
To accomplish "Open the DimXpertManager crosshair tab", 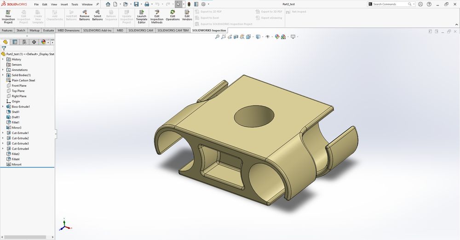I will tap(34, 42).
